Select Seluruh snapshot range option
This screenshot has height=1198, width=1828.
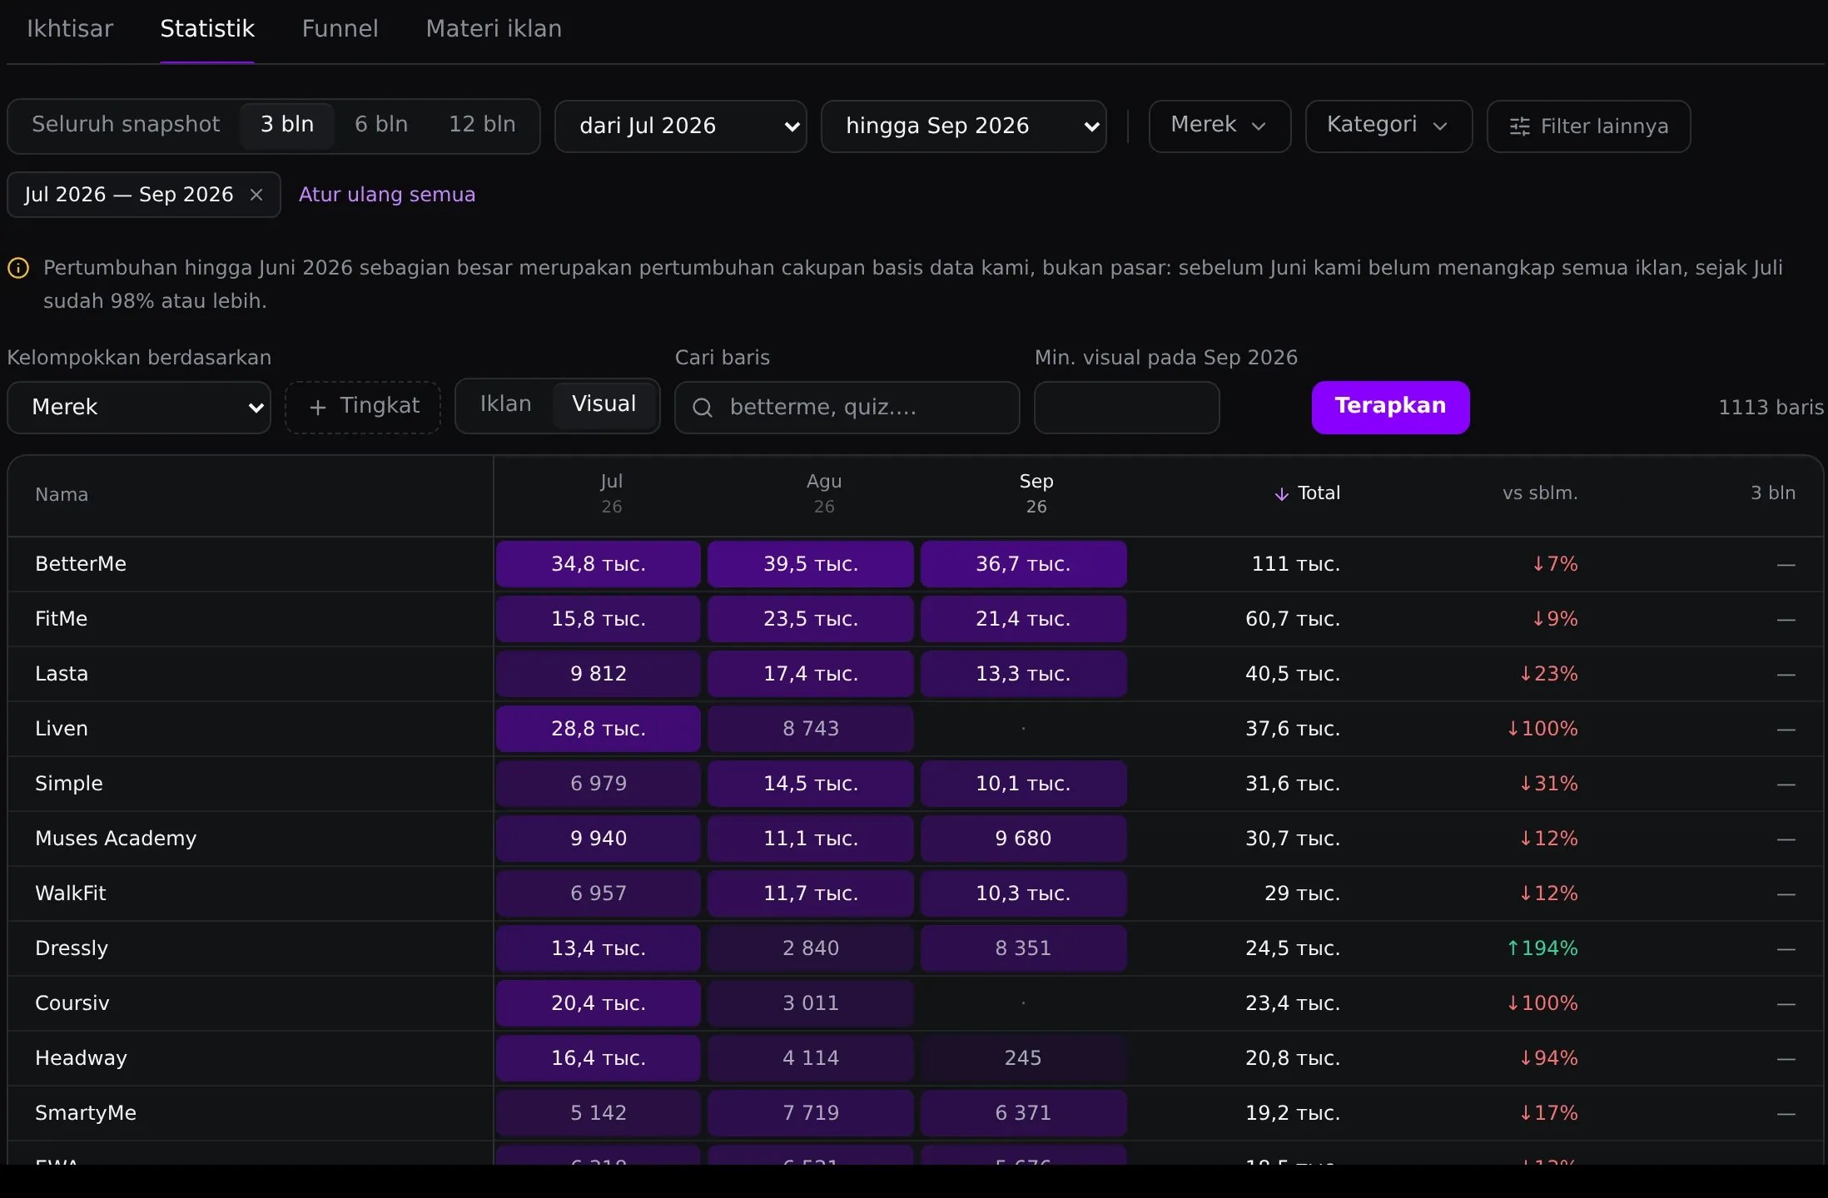point(126,125)
